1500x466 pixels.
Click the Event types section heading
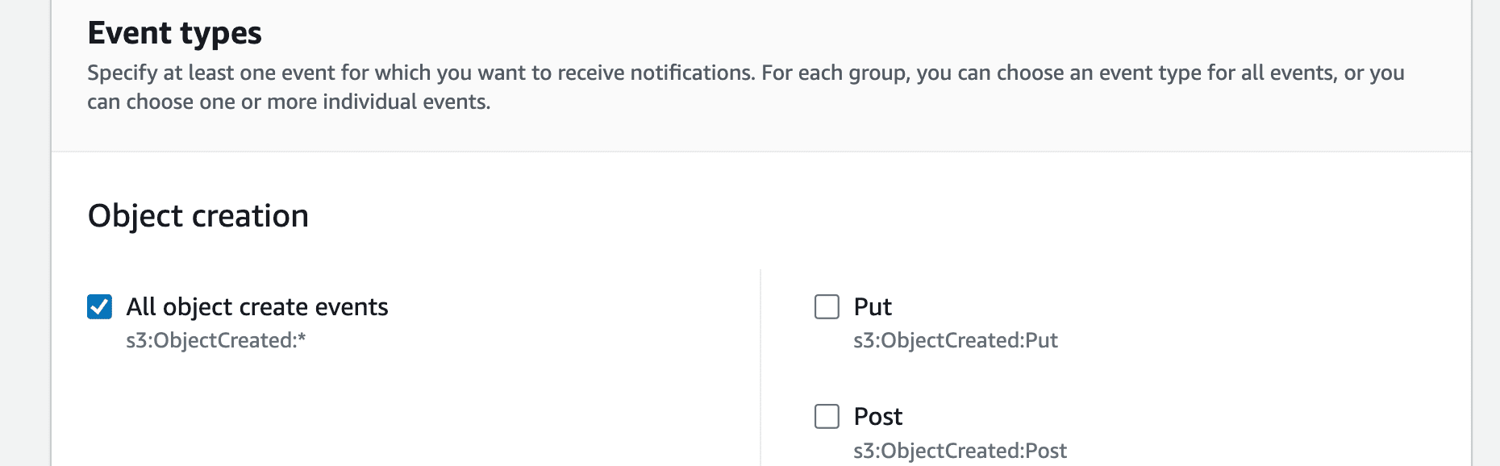pyautogui.click(x=174, y=33)
